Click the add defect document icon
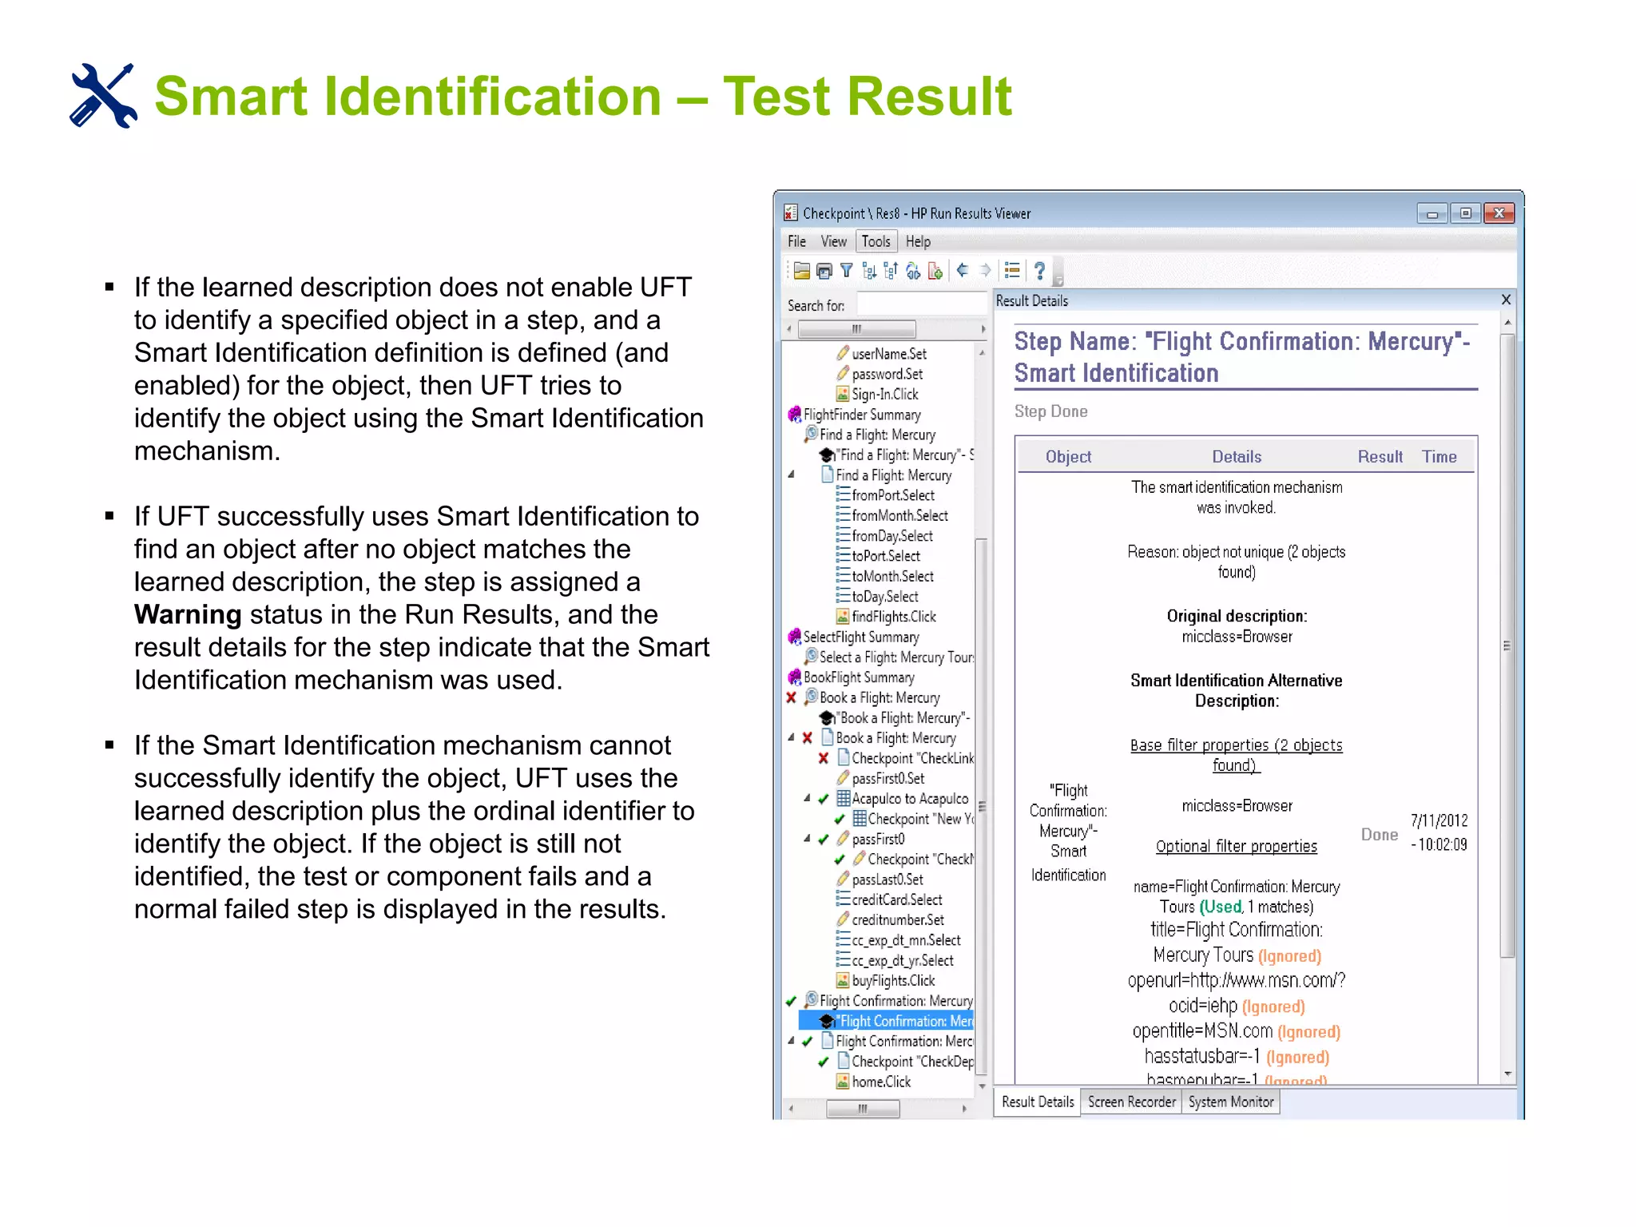Screen dimensions: 1636x1227 [x=935, y=272]
